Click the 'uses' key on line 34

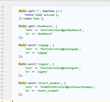click(29, 87)
